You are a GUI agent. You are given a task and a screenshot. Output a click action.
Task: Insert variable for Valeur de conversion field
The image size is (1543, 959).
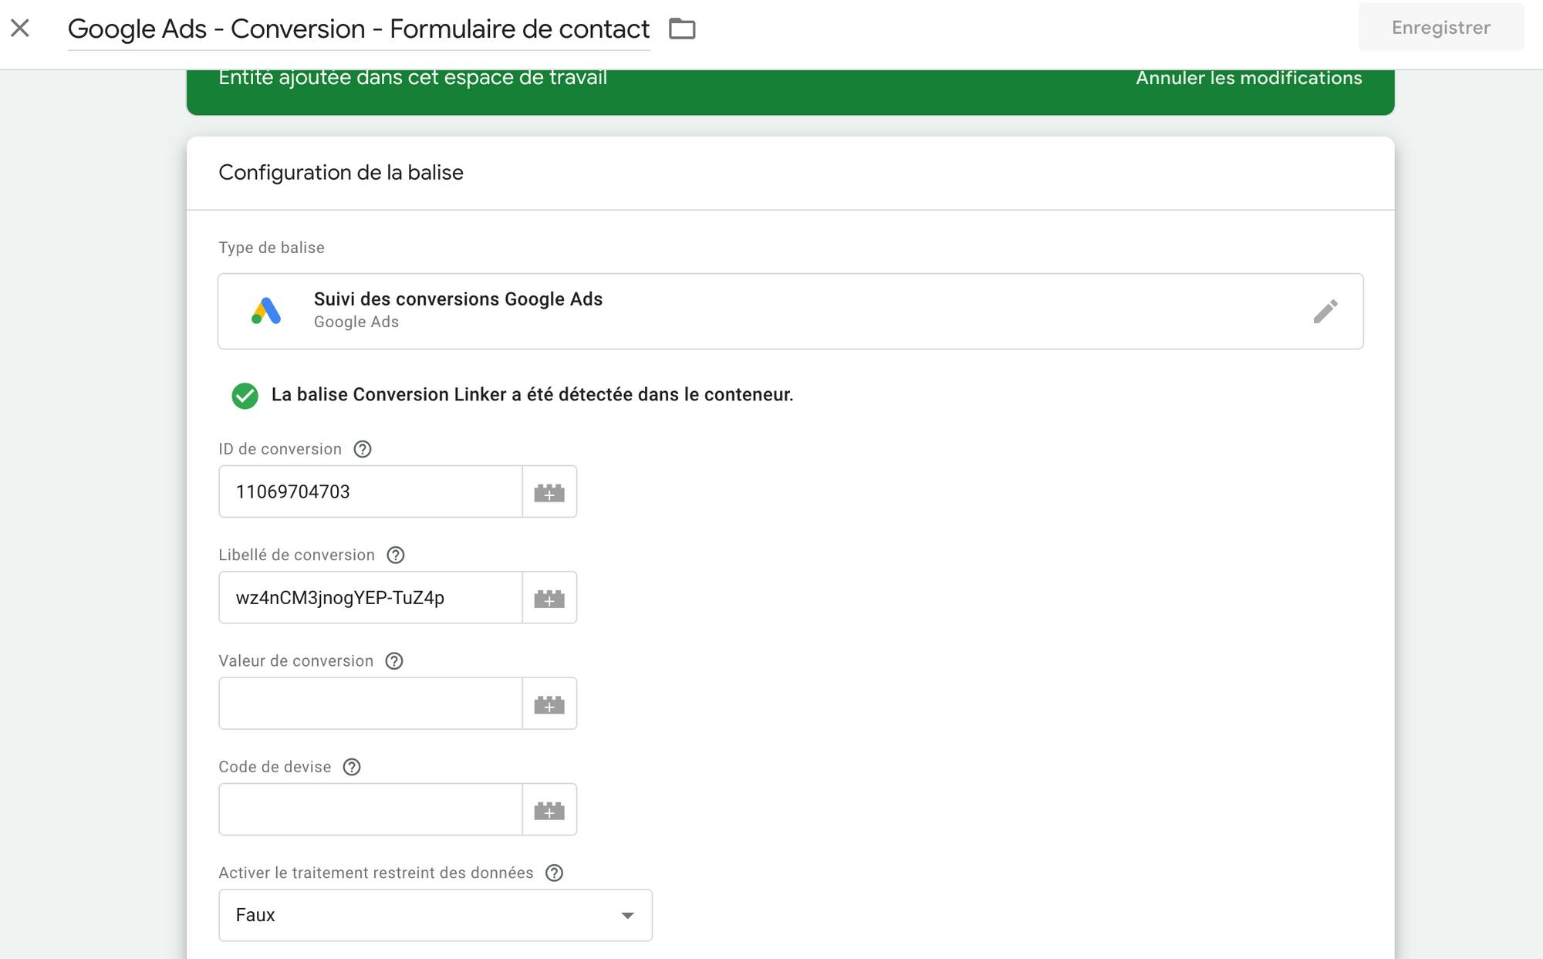pyautogui.click(x=549, y=704)
